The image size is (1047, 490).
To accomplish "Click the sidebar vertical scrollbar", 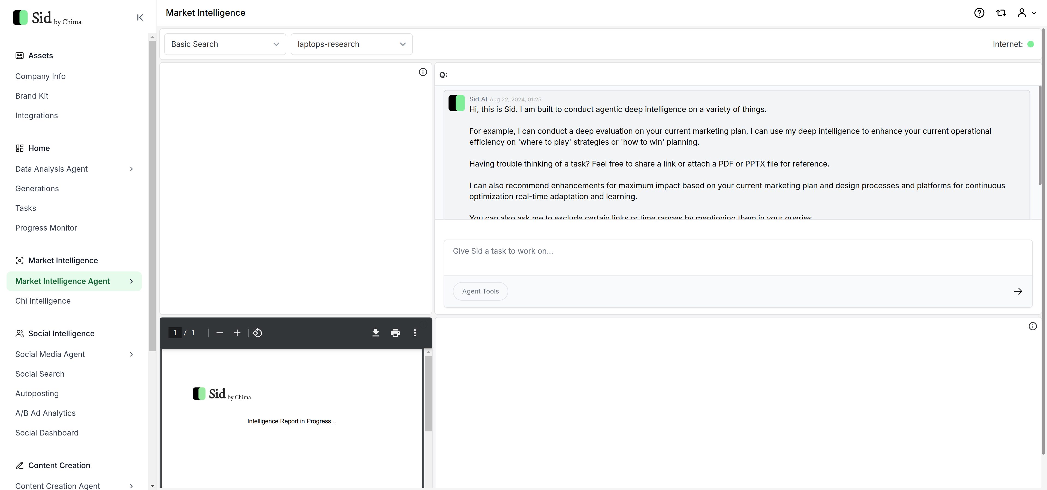I will [152, 196].
